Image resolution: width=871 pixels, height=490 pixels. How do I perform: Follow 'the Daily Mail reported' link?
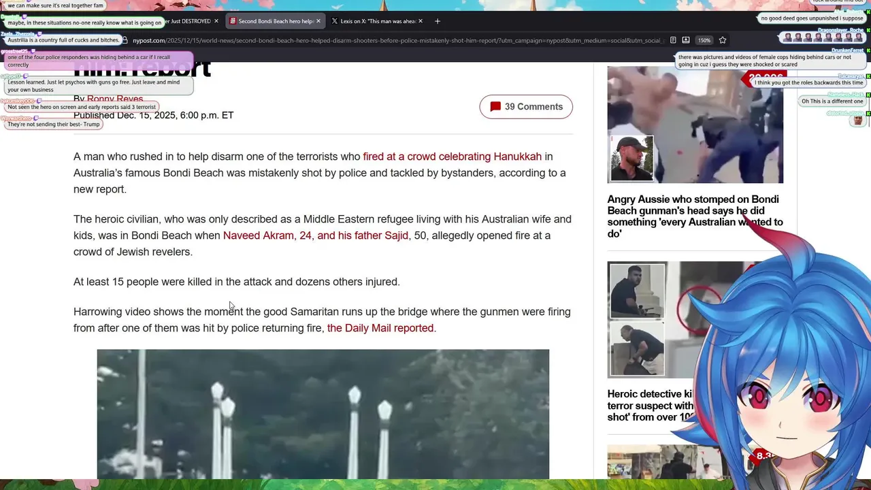pyautogui.click(x=380, y=328)
